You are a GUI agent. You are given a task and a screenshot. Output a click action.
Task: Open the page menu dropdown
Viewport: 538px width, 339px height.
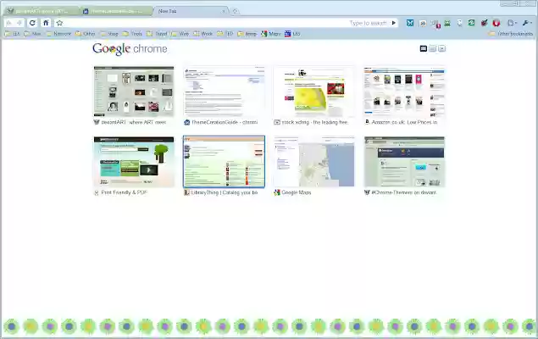click(512, 23)
